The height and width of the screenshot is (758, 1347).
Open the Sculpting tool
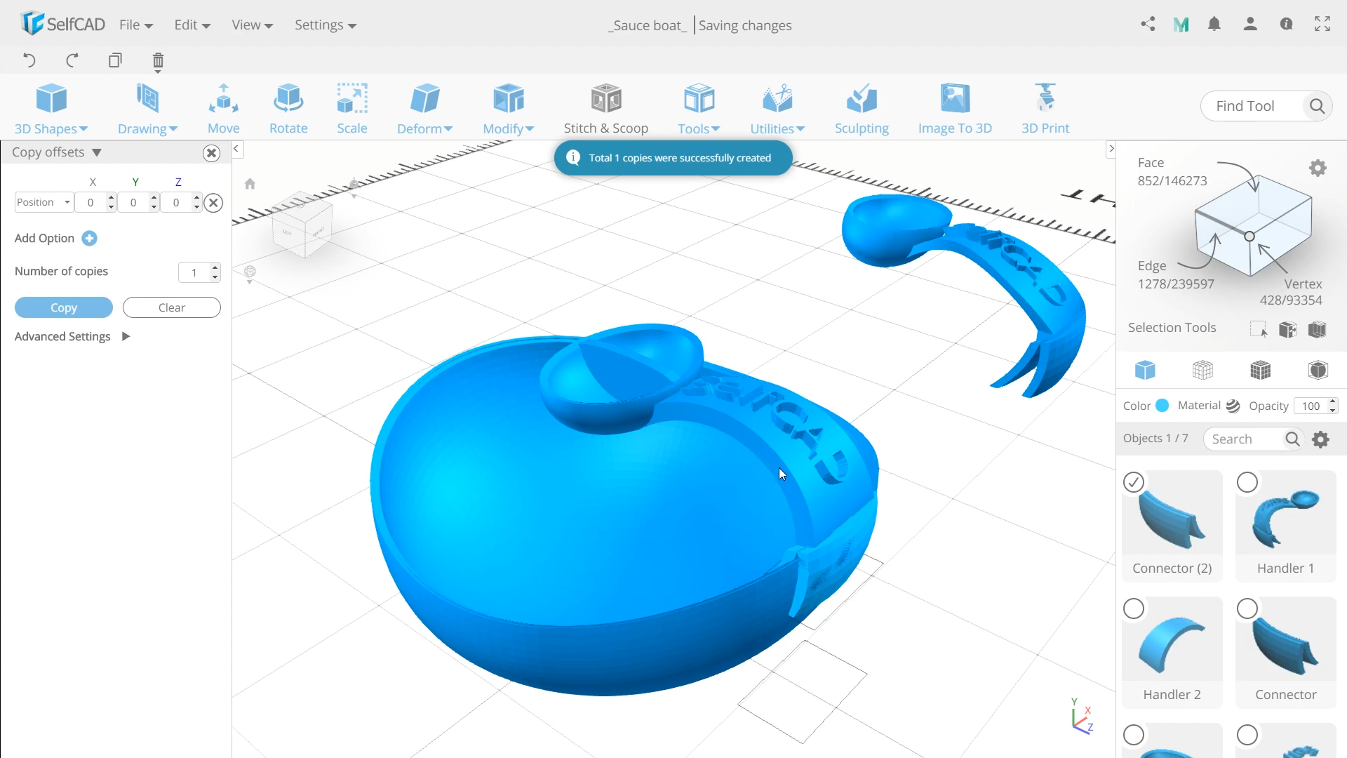point(862,109)
